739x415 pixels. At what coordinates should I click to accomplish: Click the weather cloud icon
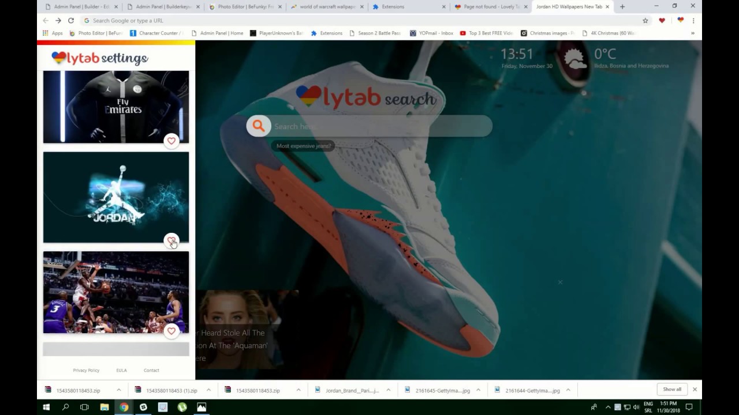[x=575, y=59]
